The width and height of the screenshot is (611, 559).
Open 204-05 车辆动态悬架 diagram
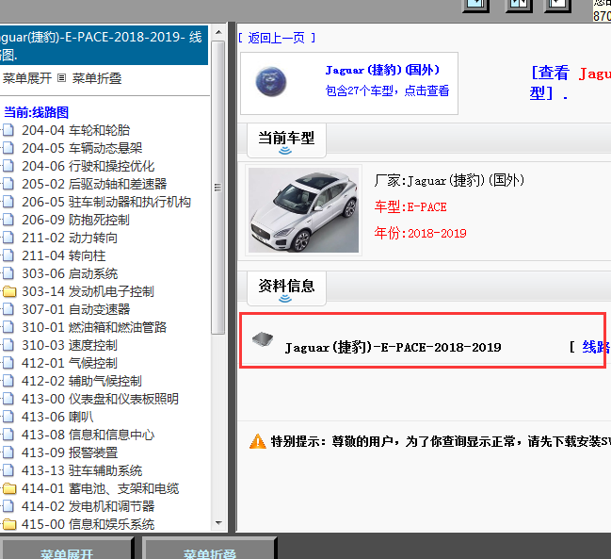pyautogui.click(x=82, y=148)
